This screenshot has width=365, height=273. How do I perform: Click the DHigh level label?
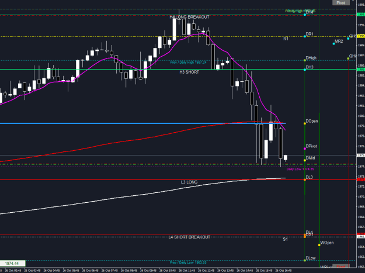tap(311, 58)
